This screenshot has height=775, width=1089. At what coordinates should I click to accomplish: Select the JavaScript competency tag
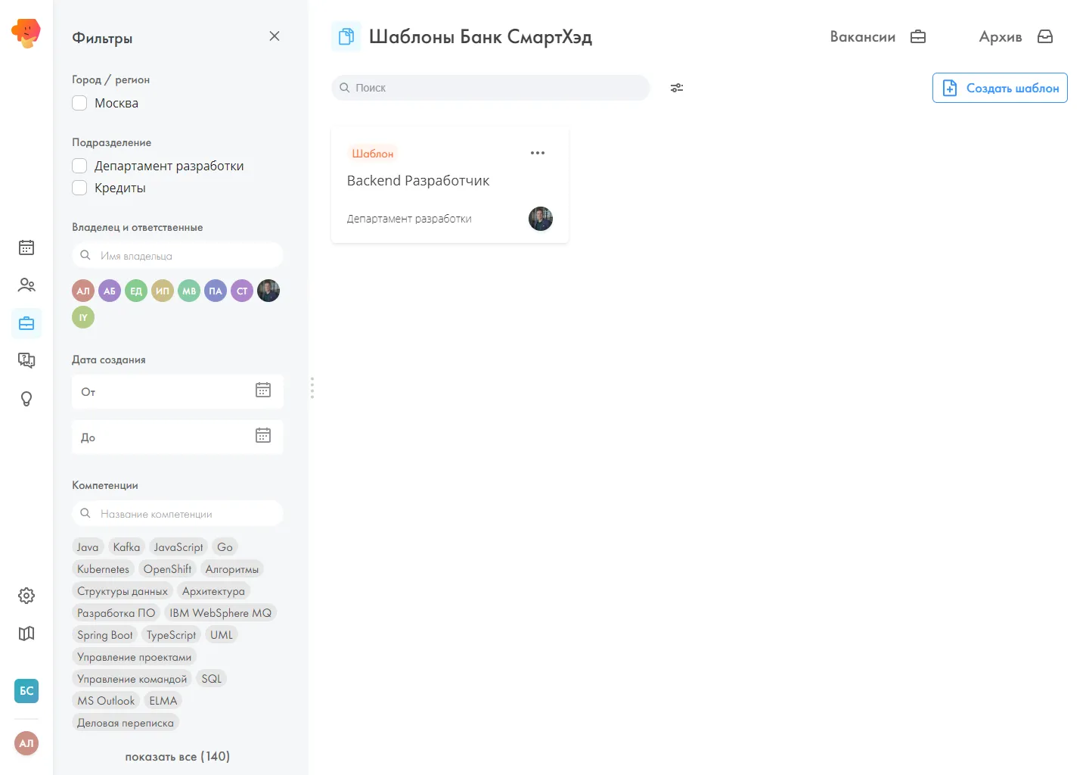point(178,547)
